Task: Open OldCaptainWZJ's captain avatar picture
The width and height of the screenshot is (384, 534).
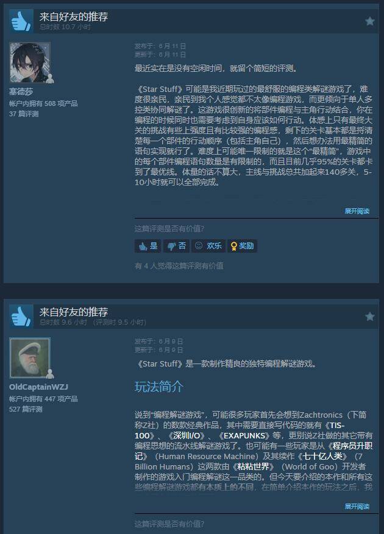Action: pos(30,357)
